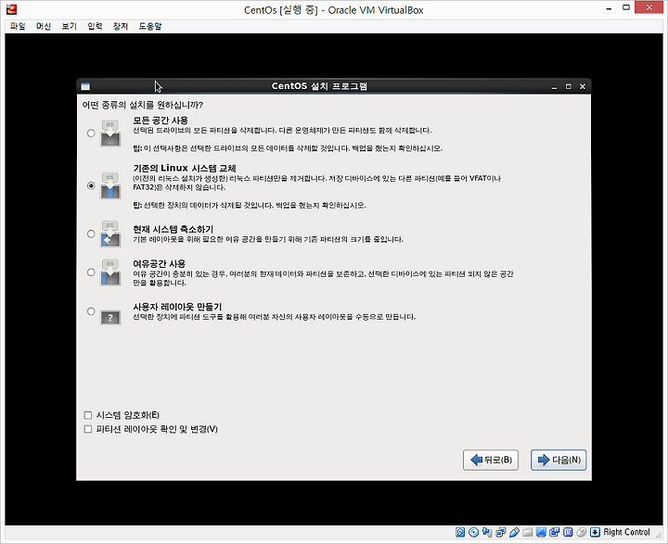This screenshot has height=544, width=668.
Task: Open the 장치 menu
Action: [x=120, y=26]
